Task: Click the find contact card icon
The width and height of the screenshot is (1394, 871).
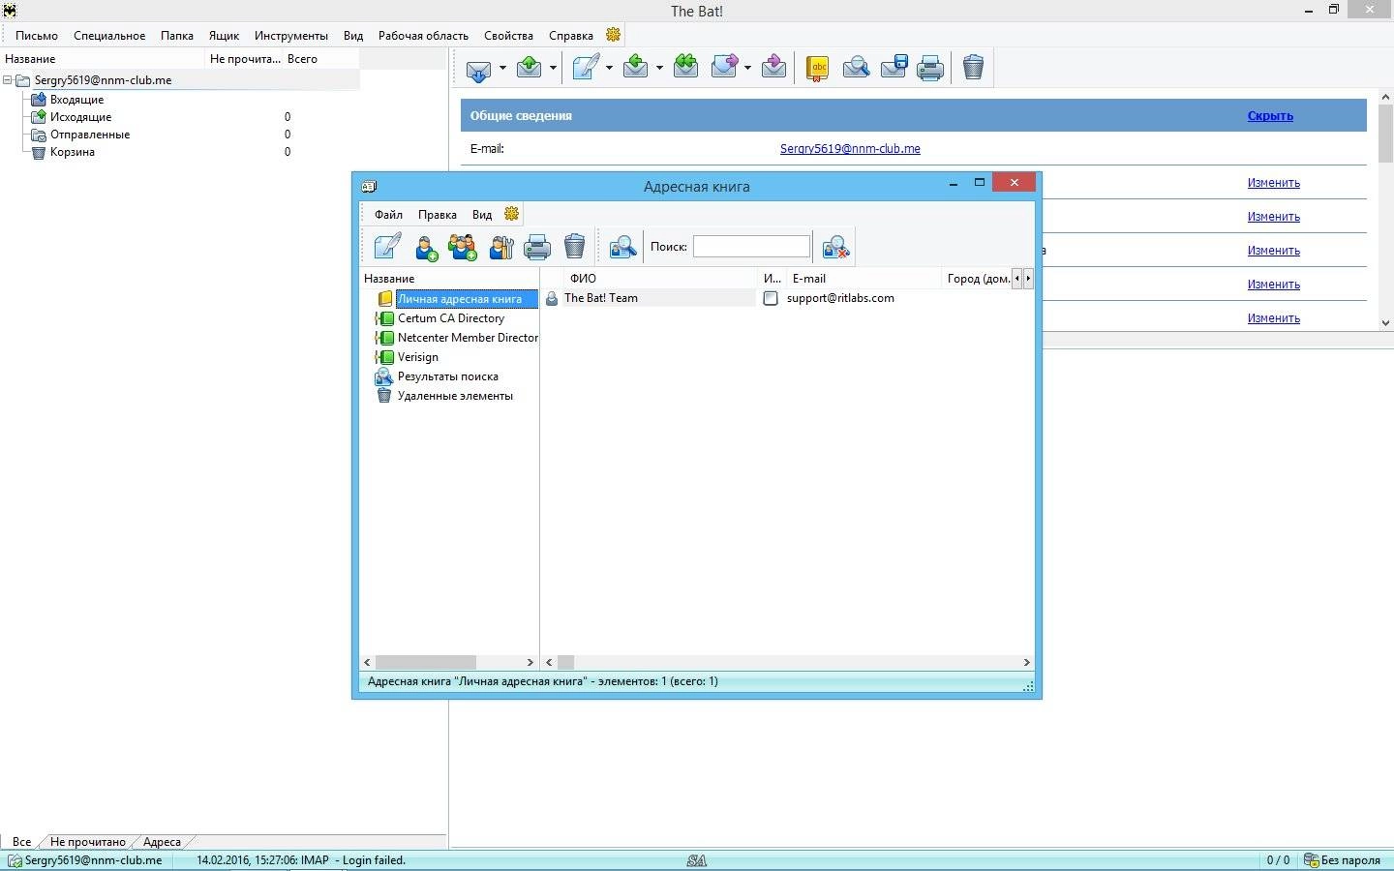Action: pos(622,248)
